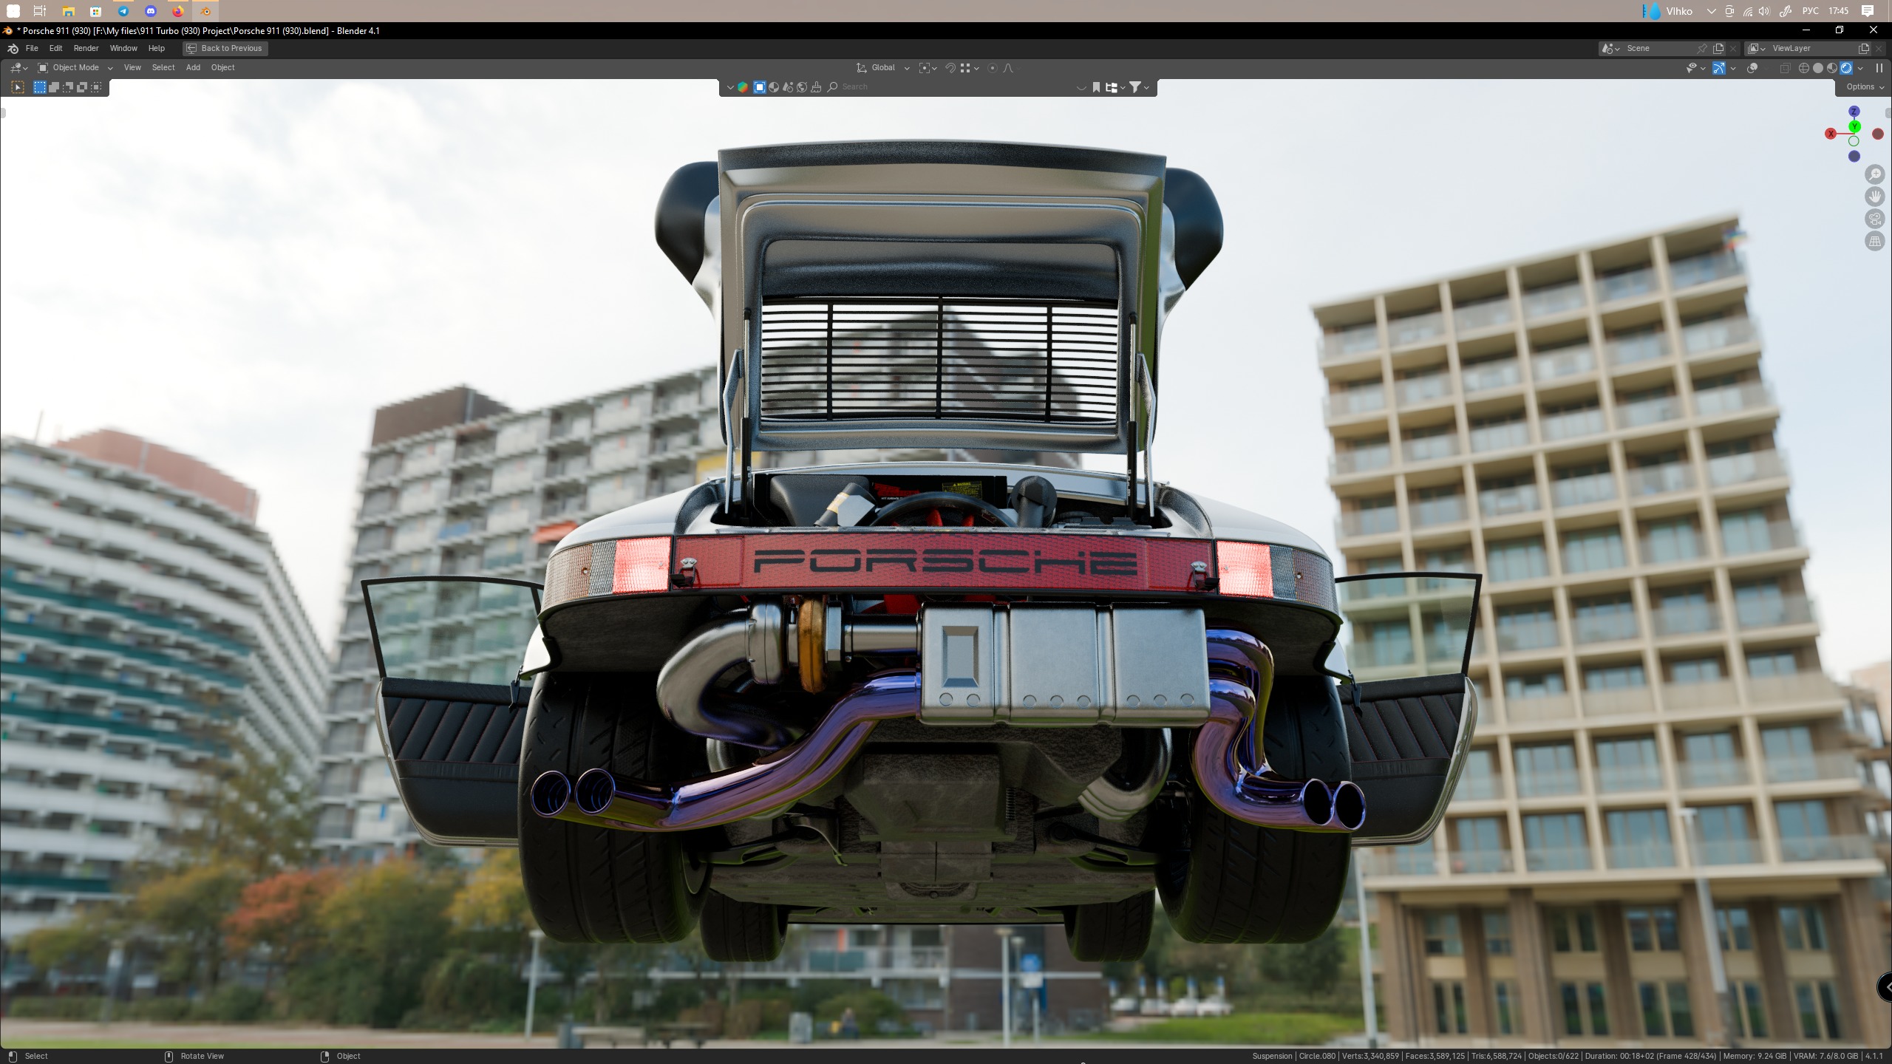Toggle proportional editing circle icon
The image size is (1892, 1064).
[x=993, y=68]
